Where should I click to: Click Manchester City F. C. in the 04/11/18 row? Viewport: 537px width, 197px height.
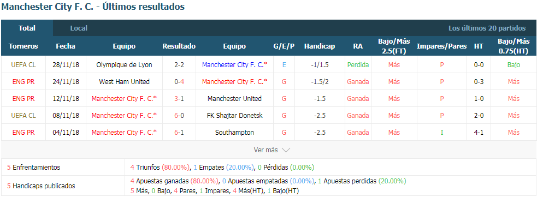125,133
